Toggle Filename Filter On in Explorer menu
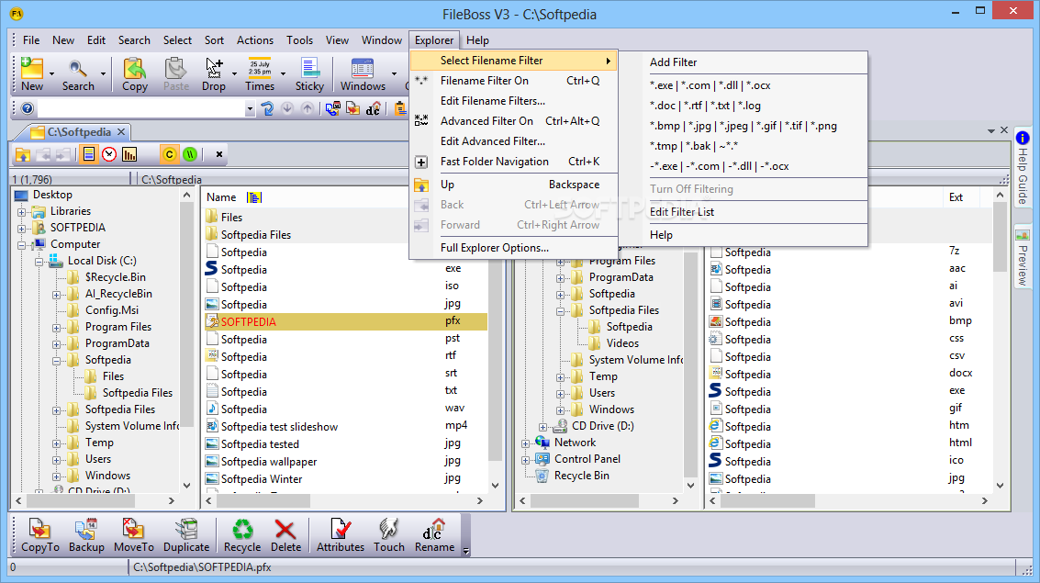Screen dimensions: 1040x583 [514, 80]
